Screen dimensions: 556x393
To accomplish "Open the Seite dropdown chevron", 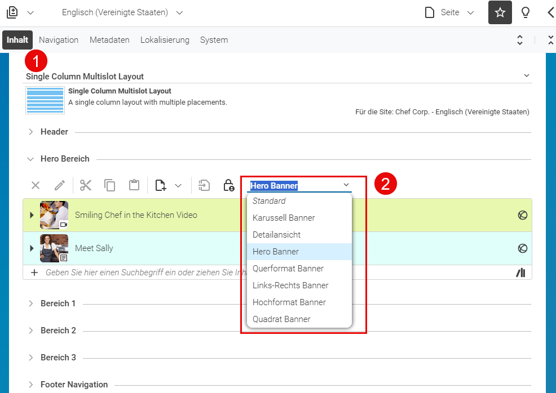I will tap(470, 13).
